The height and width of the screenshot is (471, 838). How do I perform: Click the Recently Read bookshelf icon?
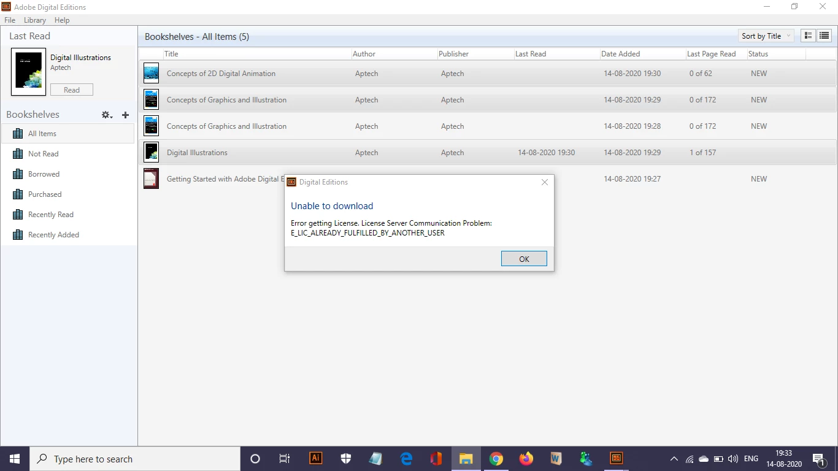(18, 215)
